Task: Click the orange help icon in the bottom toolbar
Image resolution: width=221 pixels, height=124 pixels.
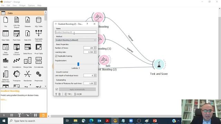Action: coord(43,115)
